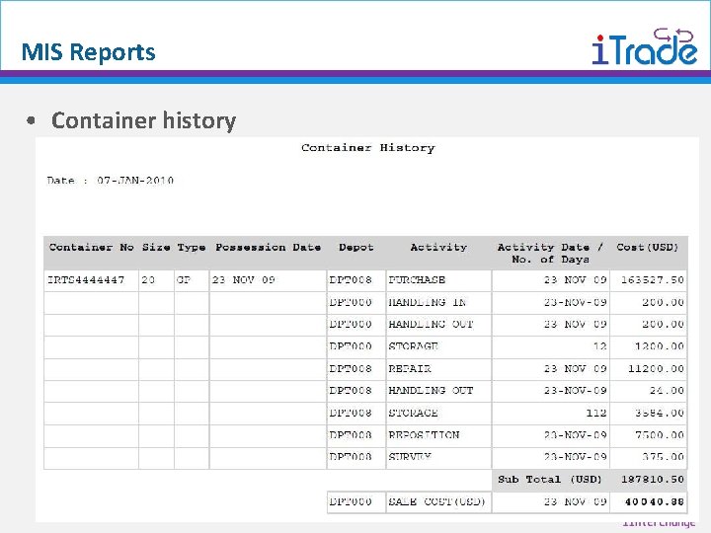
Task: Click the Container History report title
Action: 367,148
